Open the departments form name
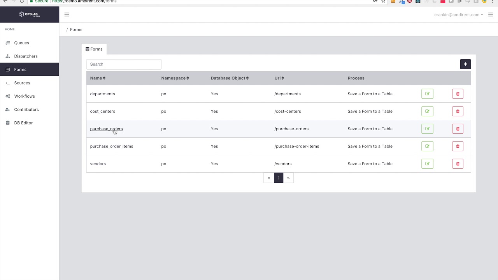 pos(102,94)
